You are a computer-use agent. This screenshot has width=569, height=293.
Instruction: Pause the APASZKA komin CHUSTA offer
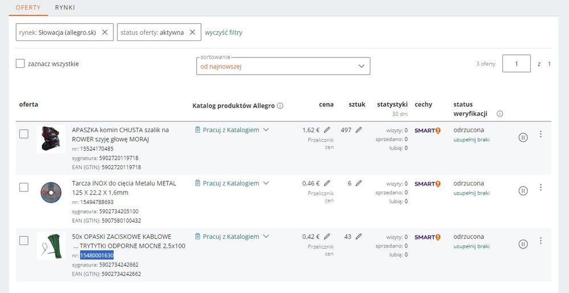tap(523, 137)
